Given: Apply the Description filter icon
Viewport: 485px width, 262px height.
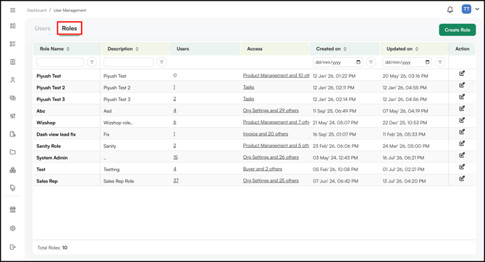Looking at the screenshot, I should [161, 62].
